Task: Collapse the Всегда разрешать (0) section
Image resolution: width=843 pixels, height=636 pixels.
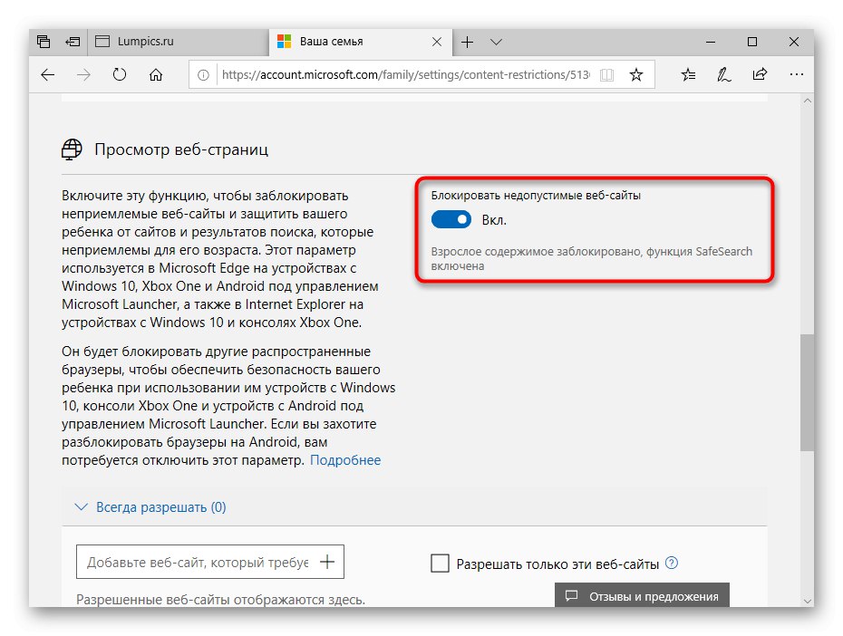Action: click(82, 507)
